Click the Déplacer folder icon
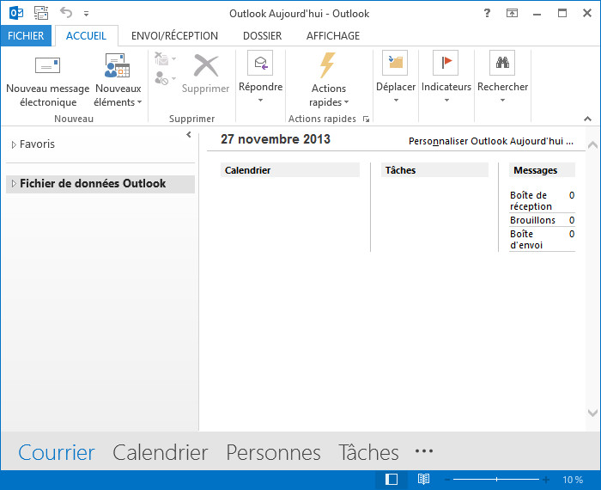601x490 pixels. click(x=396, y=64)
